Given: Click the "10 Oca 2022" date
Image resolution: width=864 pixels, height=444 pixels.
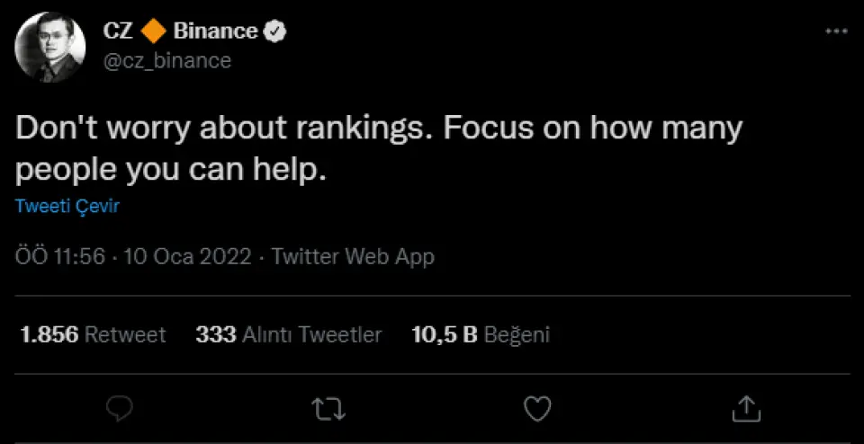Looking at the screenshot, I should [187, 257].
